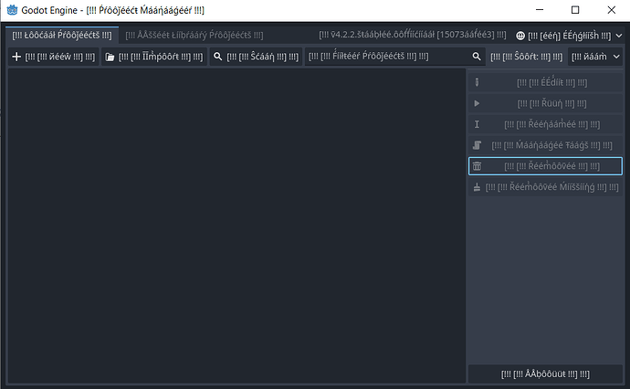Switch to the Local Projects tab
This screenshot has width=630, height=389.
click(x=61, y=35)
